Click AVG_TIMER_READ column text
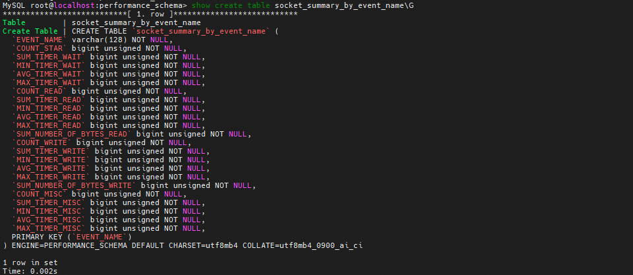The width and height of the screenshot is (633, 275). (49, 117)
